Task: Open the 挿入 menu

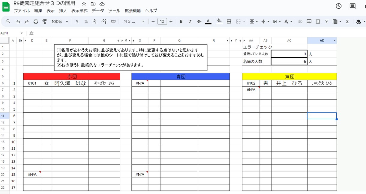Action: (x=63, y=11)
